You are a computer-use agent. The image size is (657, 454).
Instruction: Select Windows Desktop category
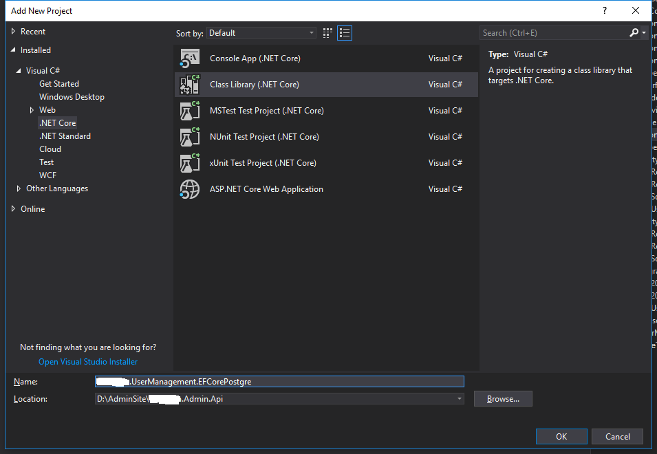point(72,97)
